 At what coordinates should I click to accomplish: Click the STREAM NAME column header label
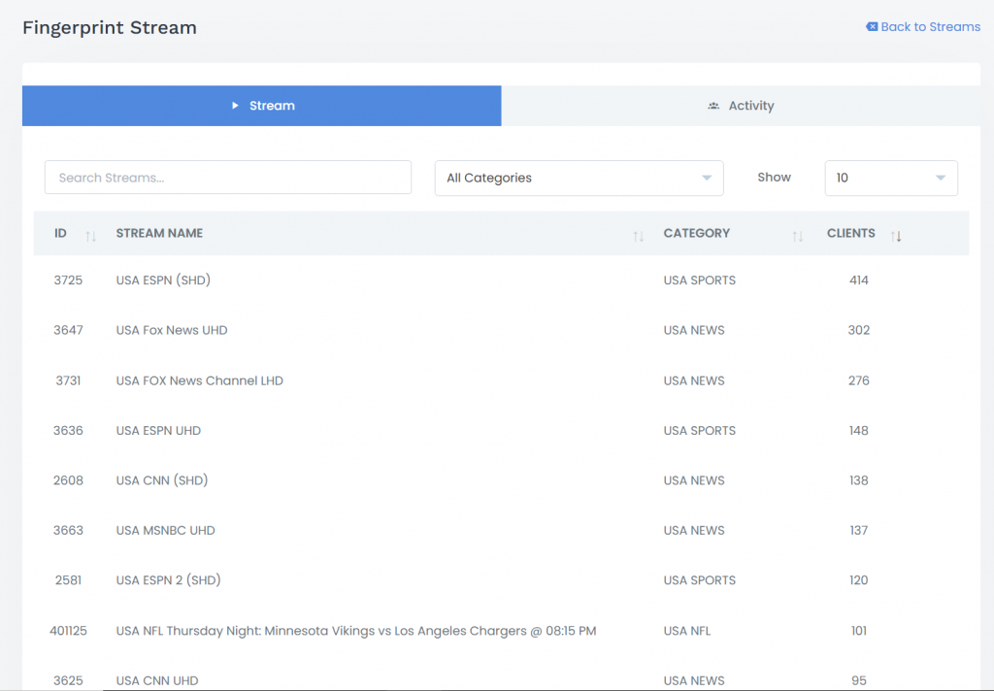pyautogui.click(x=159, y=234)
